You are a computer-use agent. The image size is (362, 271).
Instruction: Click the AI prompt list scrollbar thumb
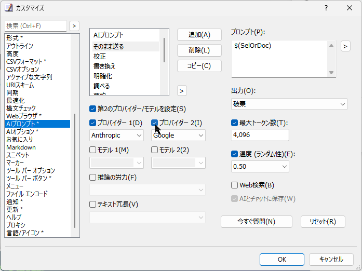(x=164, y=50)
